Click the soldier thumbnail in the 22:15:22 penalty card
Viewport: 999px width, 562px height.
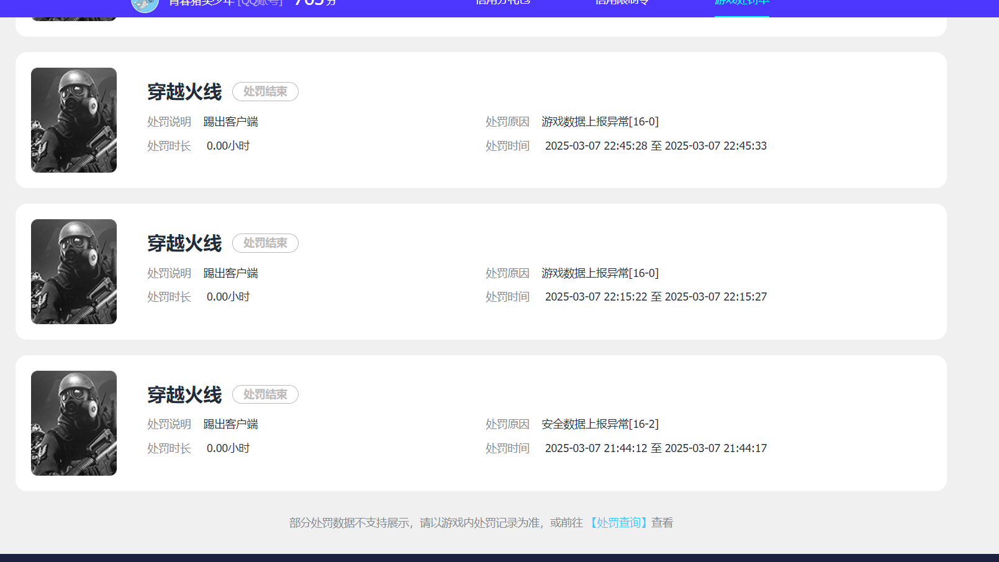(74, 271)
